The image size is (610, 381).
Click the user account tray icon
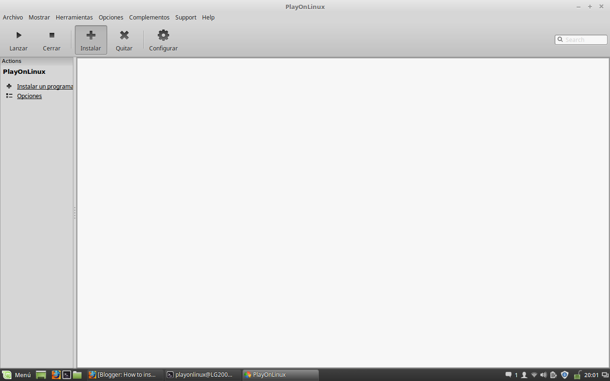pos(524,375)
